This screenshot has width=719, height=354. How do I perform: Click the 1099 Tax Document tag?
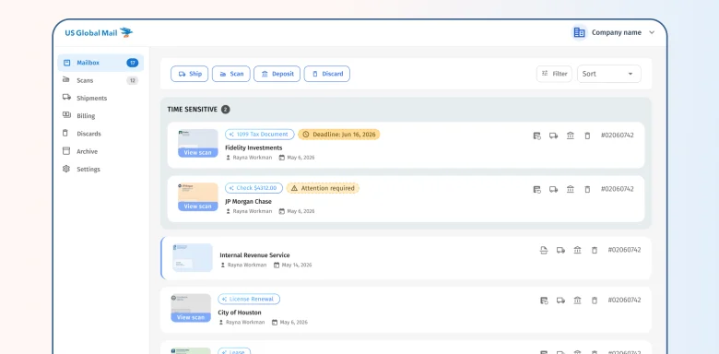click(x=260, y=135)
